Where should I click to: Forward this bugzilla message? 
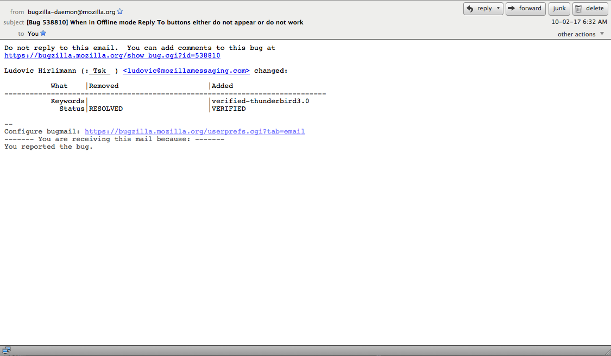[x=525, y=9]
